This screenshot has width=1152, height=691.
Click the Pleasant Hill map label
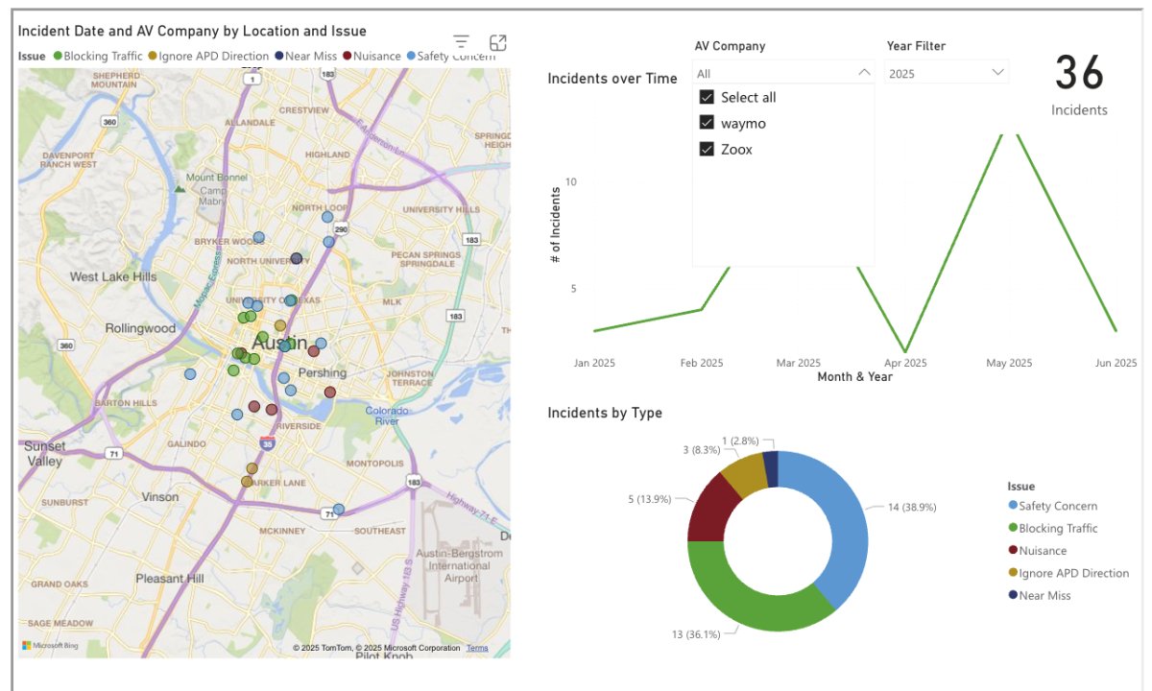pos(170,579)
